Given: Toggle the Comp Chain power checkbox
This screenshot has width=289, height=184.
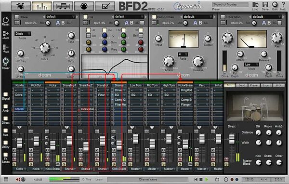Looking at the screenshot, I should click(154, 17).
